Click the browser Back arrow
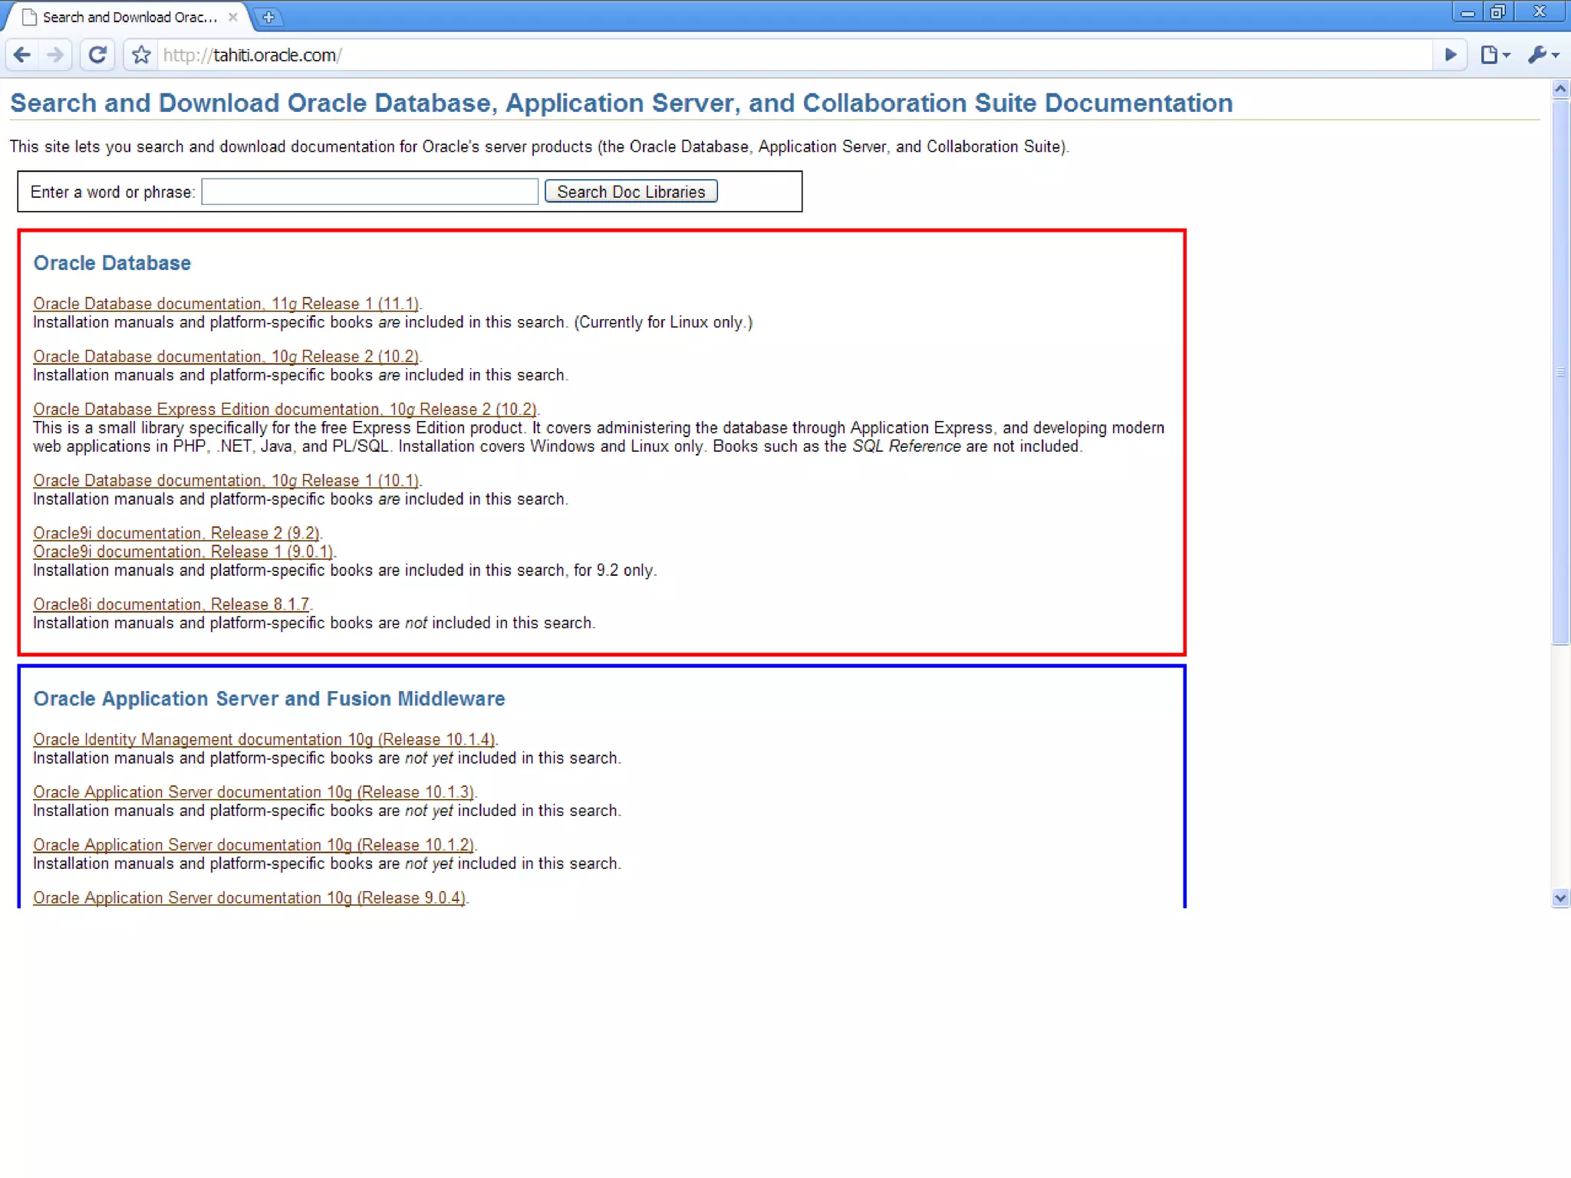 [22, 55]
